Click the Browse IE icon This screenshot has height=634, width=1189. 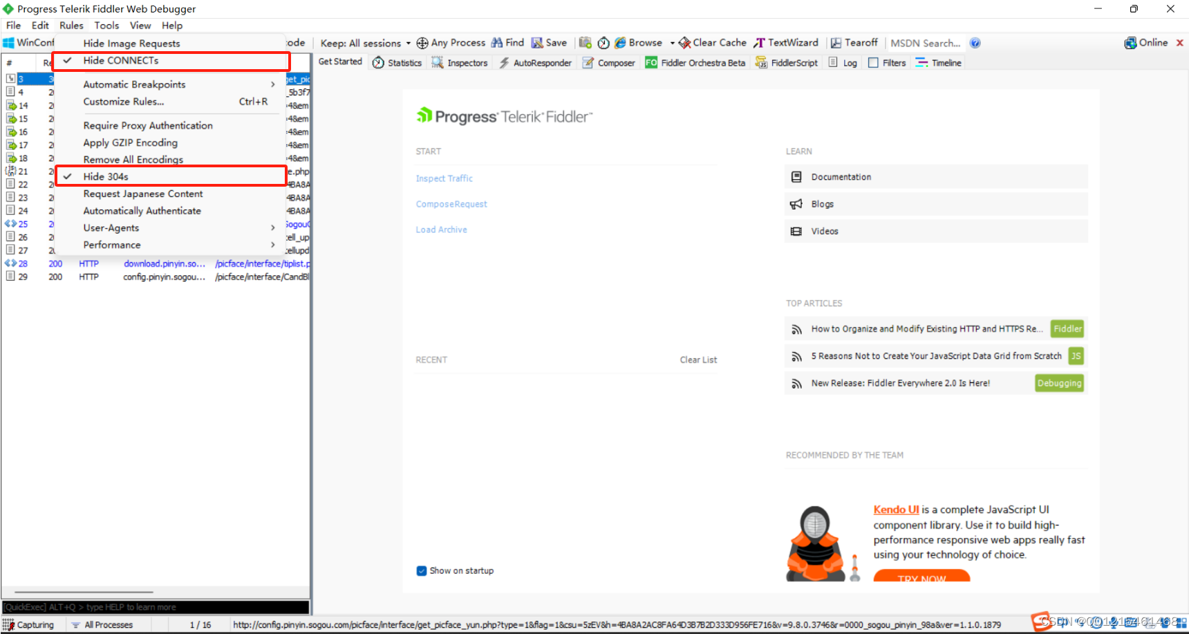[620, 43]
